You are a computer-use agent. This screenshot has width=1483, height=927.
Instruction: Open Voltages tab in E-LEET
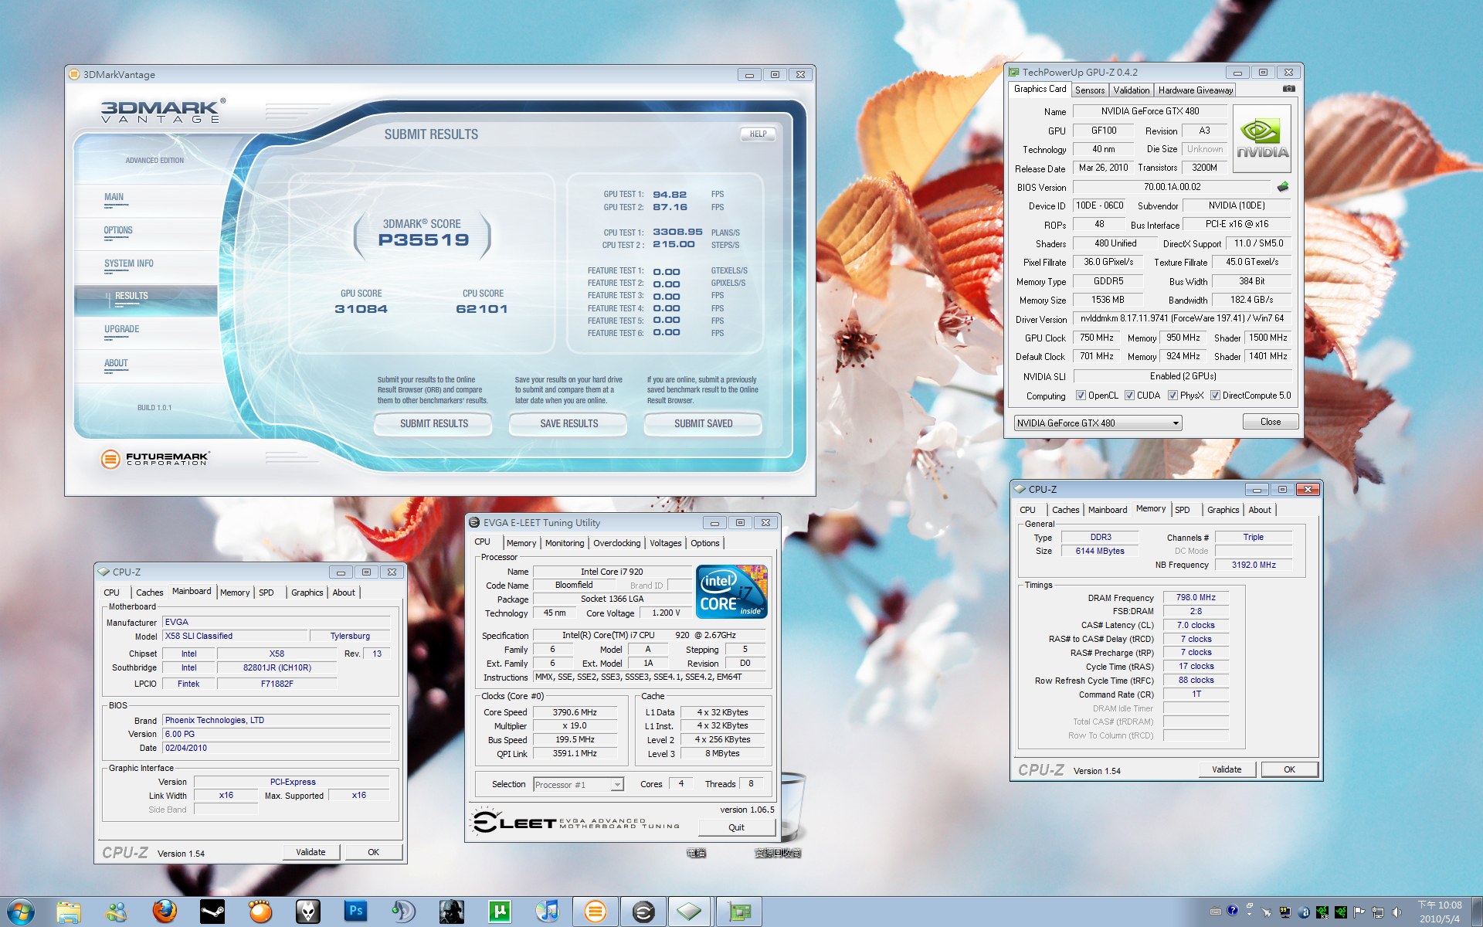665,543
